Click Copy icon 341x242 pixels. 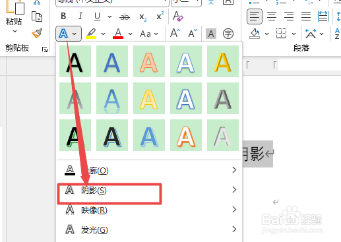coord(37,16)
